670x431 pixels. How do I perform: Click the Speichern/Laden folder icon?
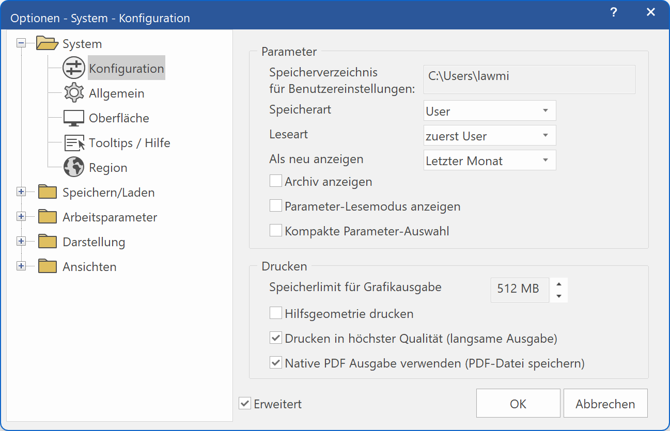coord(47,191)
